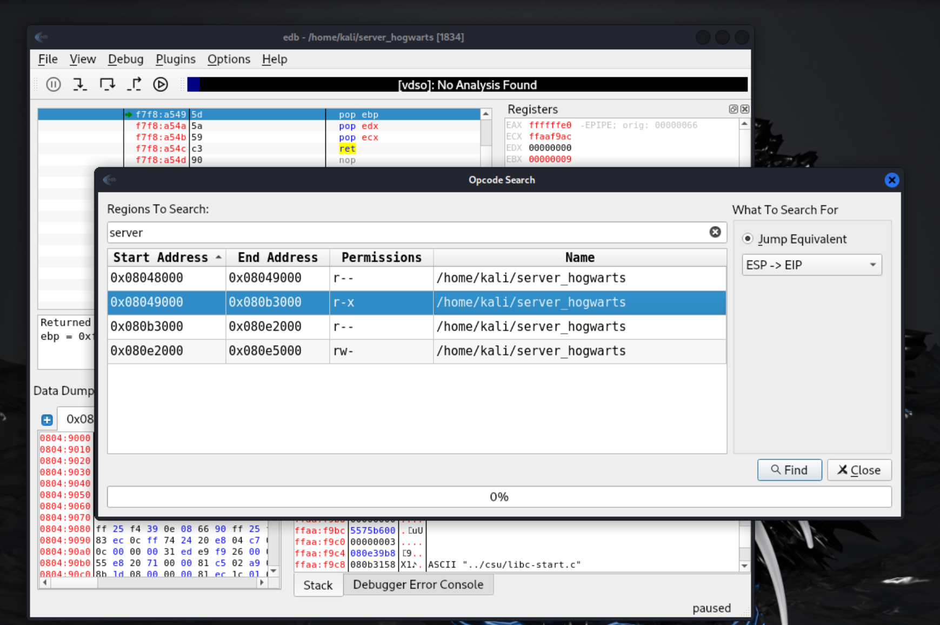Click the data dump vertical scroll down arrow
This screenshot has width=940, height=625.
[274, 571]
